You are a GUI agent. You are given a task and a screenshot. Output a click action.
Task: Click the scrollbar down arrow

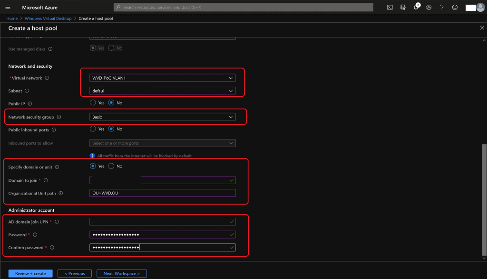pos(484,258)
